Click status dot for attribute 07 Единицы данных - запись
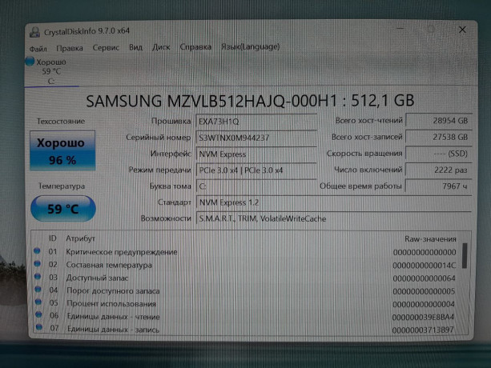This screenshot has height=368, width=491. 38,327
